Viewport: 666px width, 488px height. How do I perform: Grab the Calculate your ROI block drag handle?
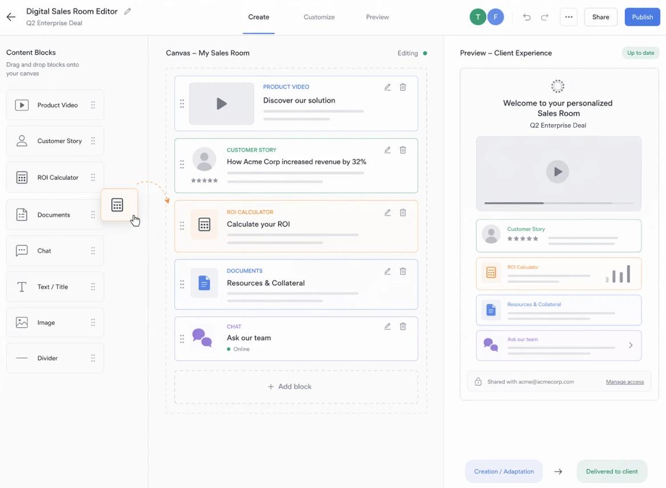tap(182, 226)
